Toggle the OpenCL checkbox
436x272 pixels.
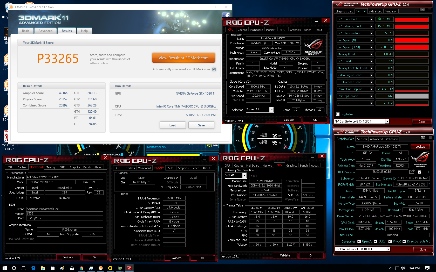click(359, 241)
